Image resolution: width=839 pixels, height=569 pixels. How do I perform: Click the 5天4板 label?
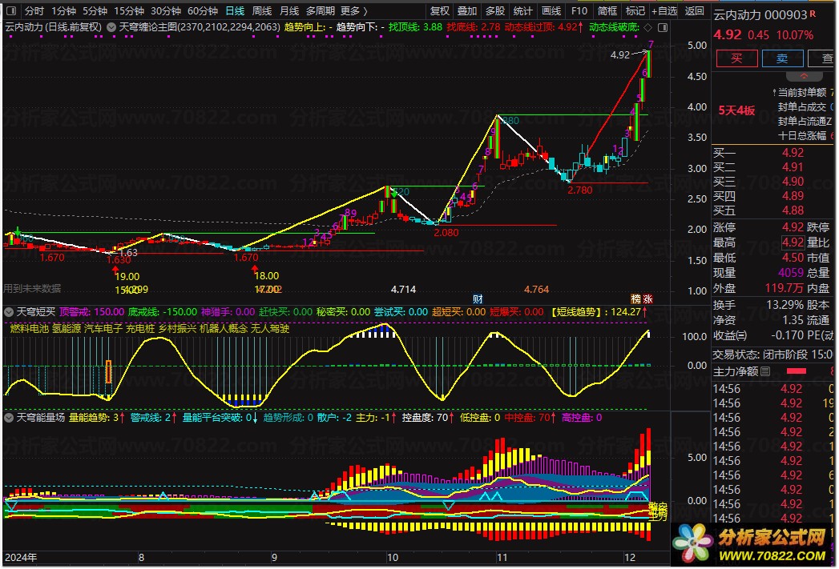736,110
